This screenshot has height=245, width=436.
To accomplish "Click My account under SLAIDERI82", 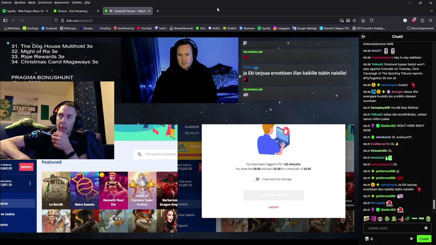I will click(x=192, y=133).
